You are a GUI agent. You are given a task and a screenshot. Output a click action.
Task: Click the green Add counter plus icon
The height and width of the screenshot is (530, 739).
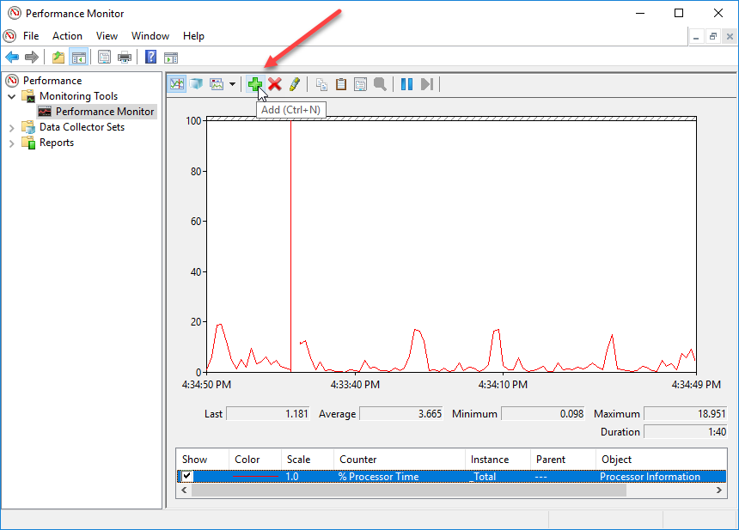[255, 84]
